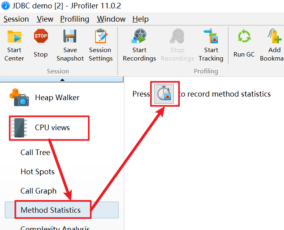Open the Session menu
Screen dimensions: 284x230
pyautogui.click(x=16, y=19)
